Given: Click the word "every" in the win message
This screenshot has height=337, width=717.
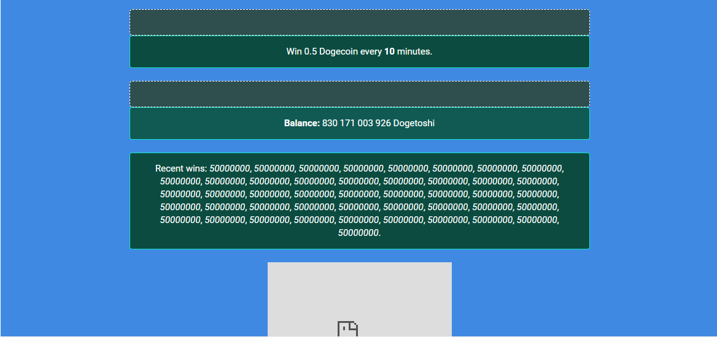Looking at the screenshot, I should pyautogui.click(x=371, y=51).
